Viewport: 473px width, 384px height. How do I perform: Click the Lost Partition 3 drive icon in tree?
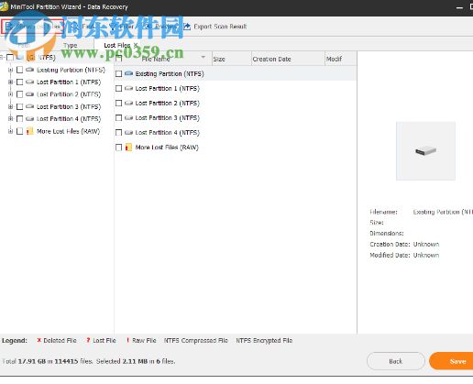29,106
